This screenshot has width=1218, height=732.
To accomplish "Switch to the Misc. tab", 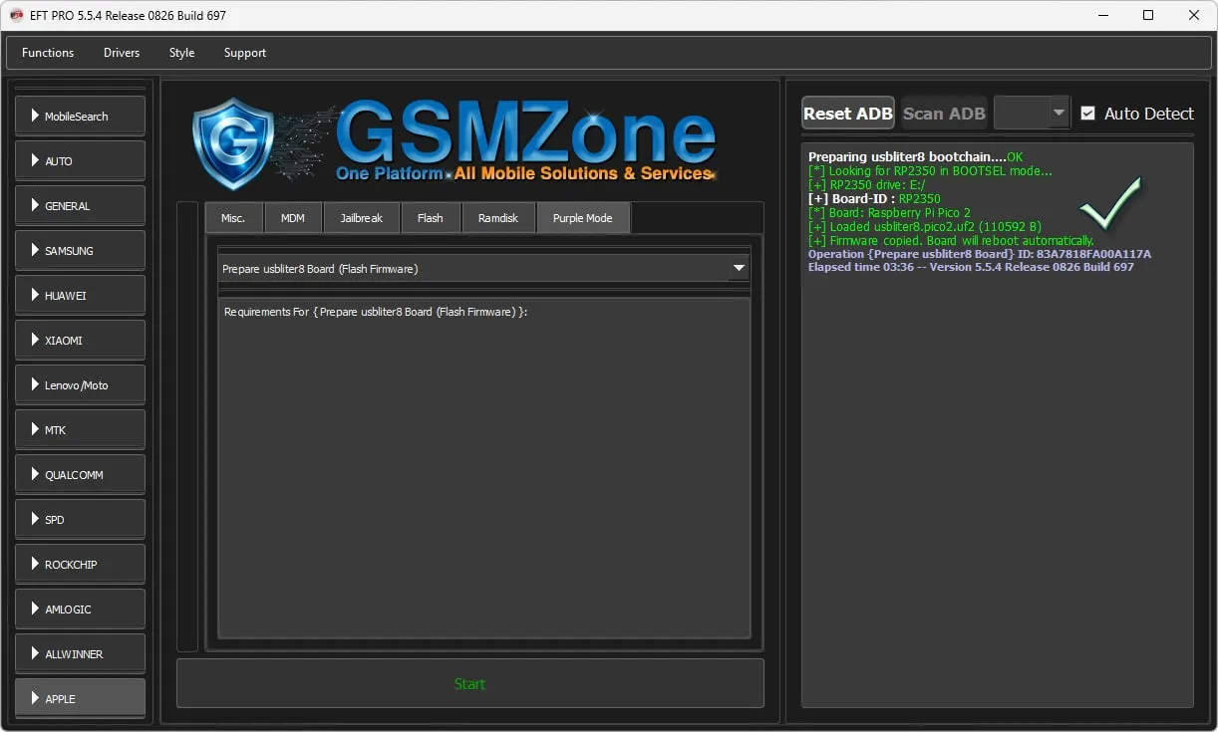I will pos(233,218).
